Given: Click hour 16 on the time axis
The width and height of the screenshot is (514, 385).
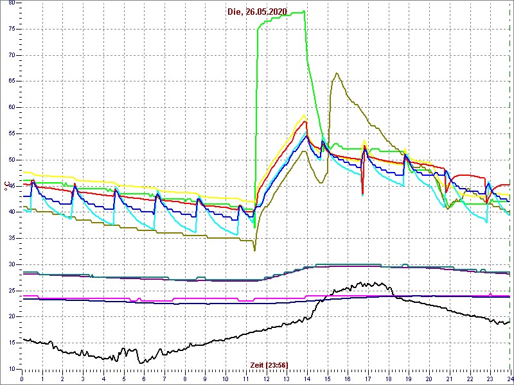Looking at the screenshot, I should (348, 379).
